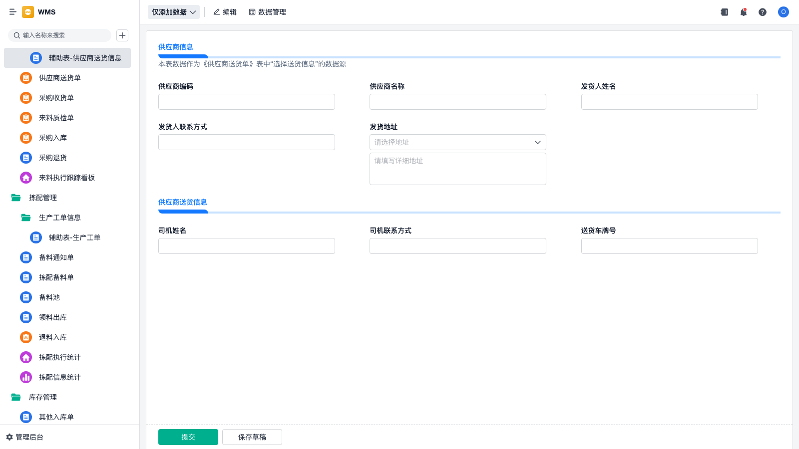Click the 管理后台 gear settings
799x449 pixels.
[x=25, y=437]
